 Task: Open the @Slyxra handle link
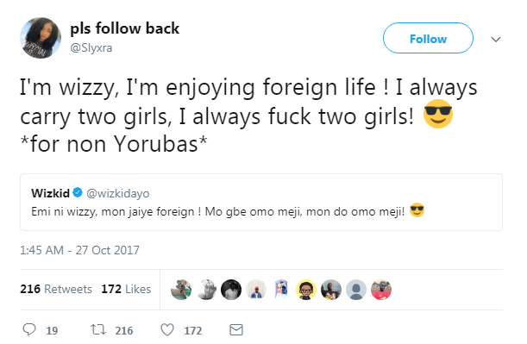click(x=91, y=47)
